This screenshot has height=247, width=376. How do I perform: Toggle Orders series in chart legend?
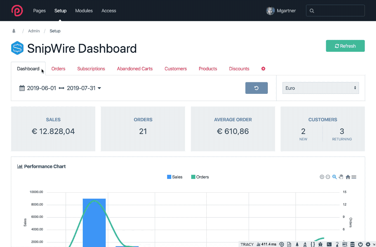tap(200, 177)
